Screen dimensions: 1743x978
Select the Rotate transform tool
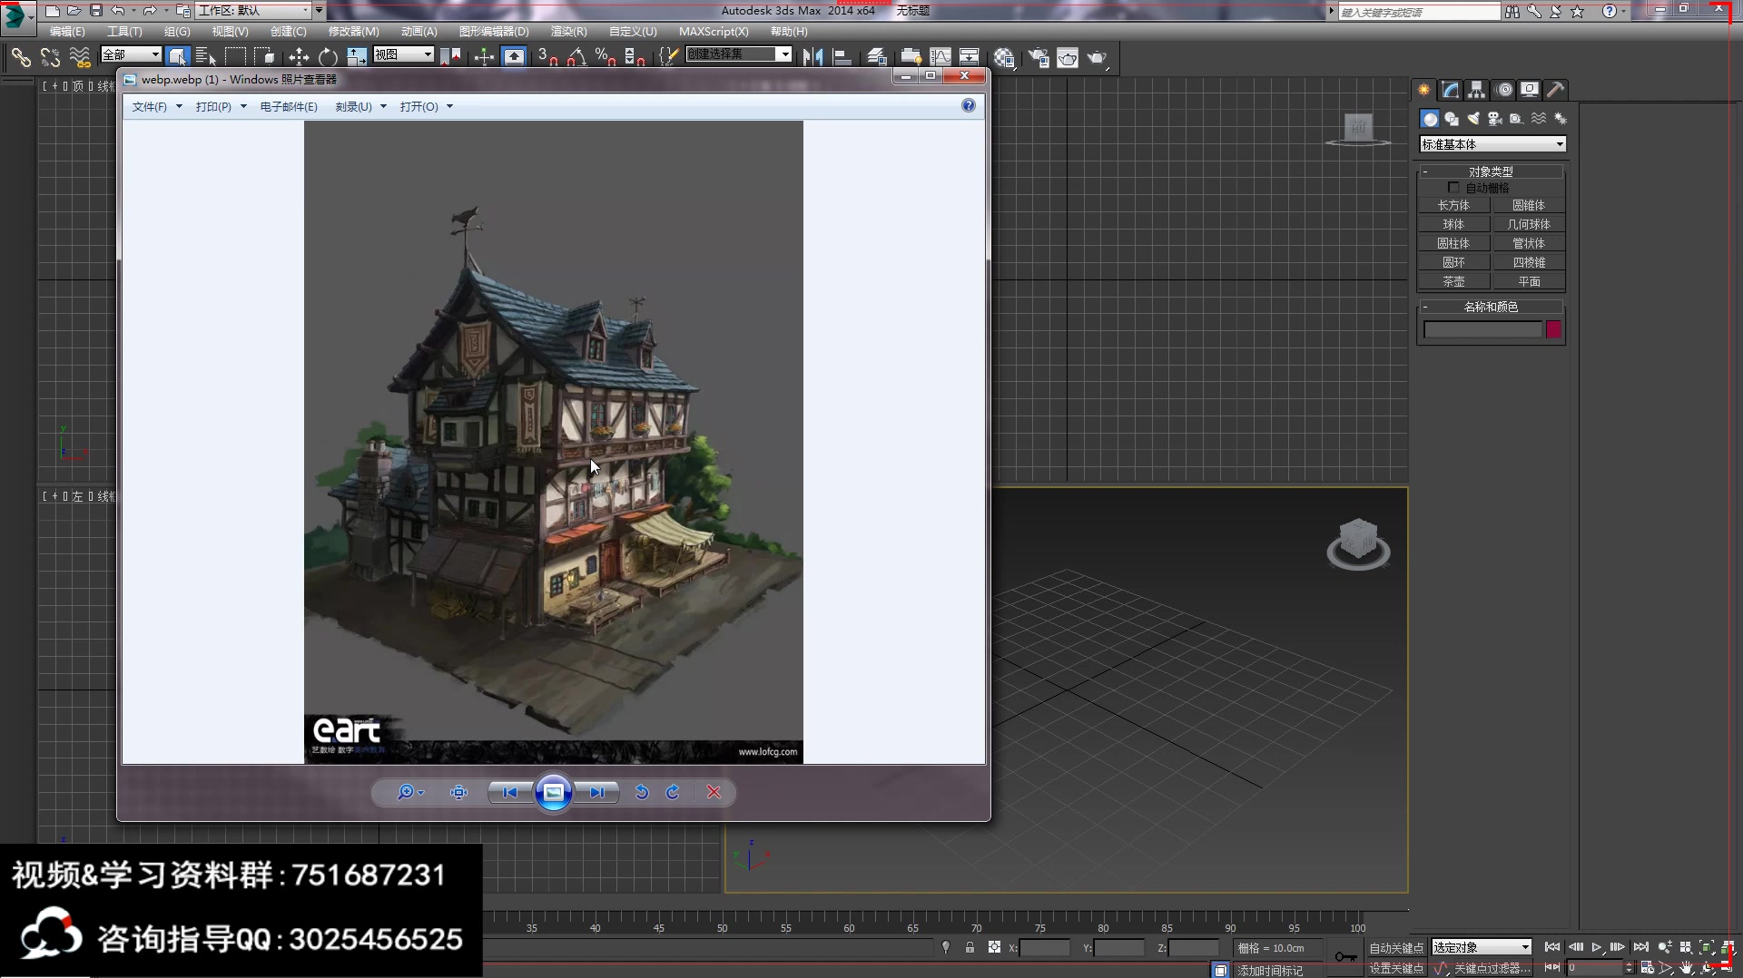328,57
